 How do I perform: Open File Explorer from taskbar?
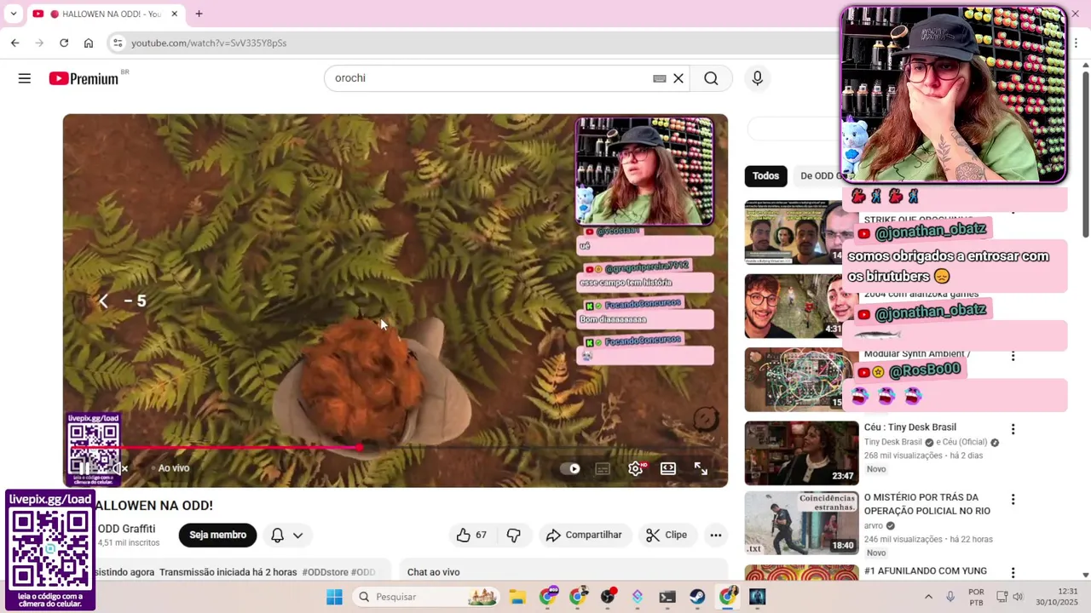pos(517,597)
